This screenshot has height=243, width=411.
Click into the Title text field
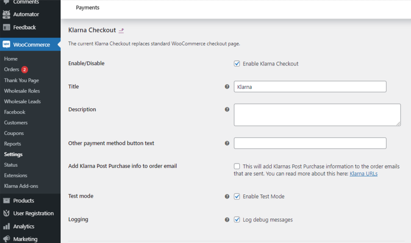pos(310,87)
